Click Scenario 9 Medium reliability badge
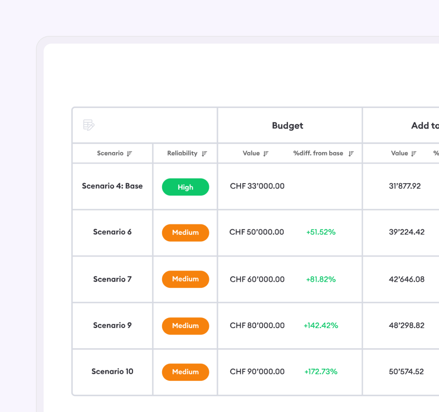The image size is (439, 412). click(x=185, y=326)
